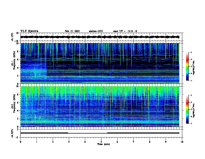Image resolution: width=205 pixels, height=159 pixels.
Task: Click time axis tick label "8"
Action: pos(150,142)
